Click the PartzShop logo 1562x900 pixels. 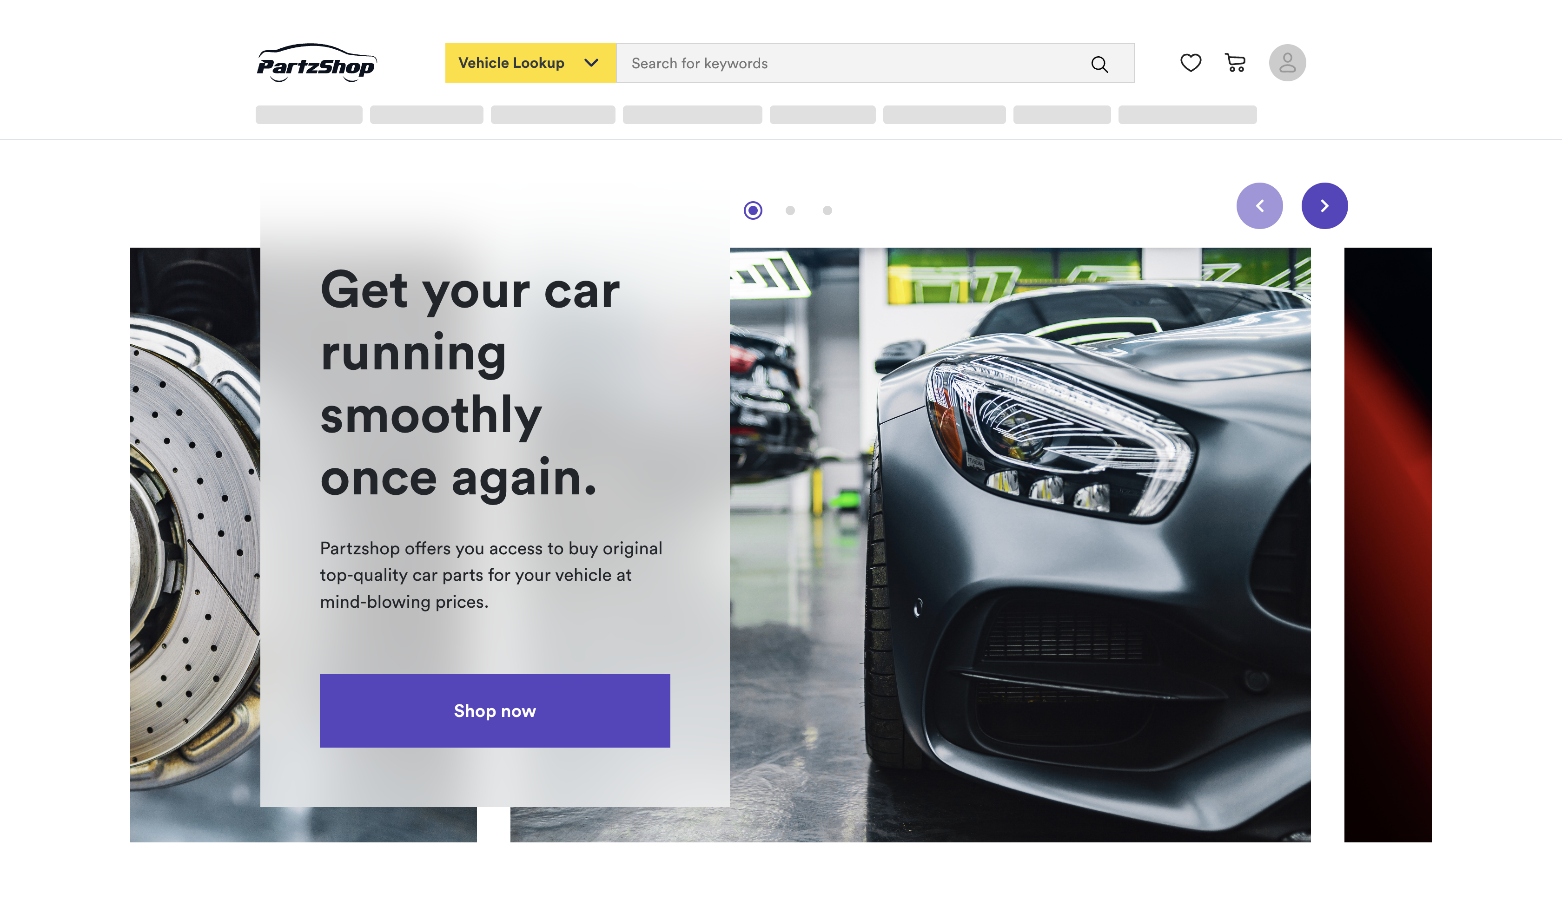pyautogui.click(x=317, y=62)
